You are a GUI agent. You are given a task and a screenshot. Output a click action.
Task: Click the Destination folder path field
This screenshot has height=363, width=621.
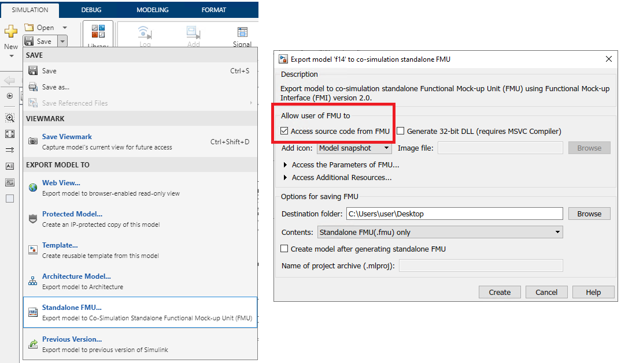click(454, 214)
